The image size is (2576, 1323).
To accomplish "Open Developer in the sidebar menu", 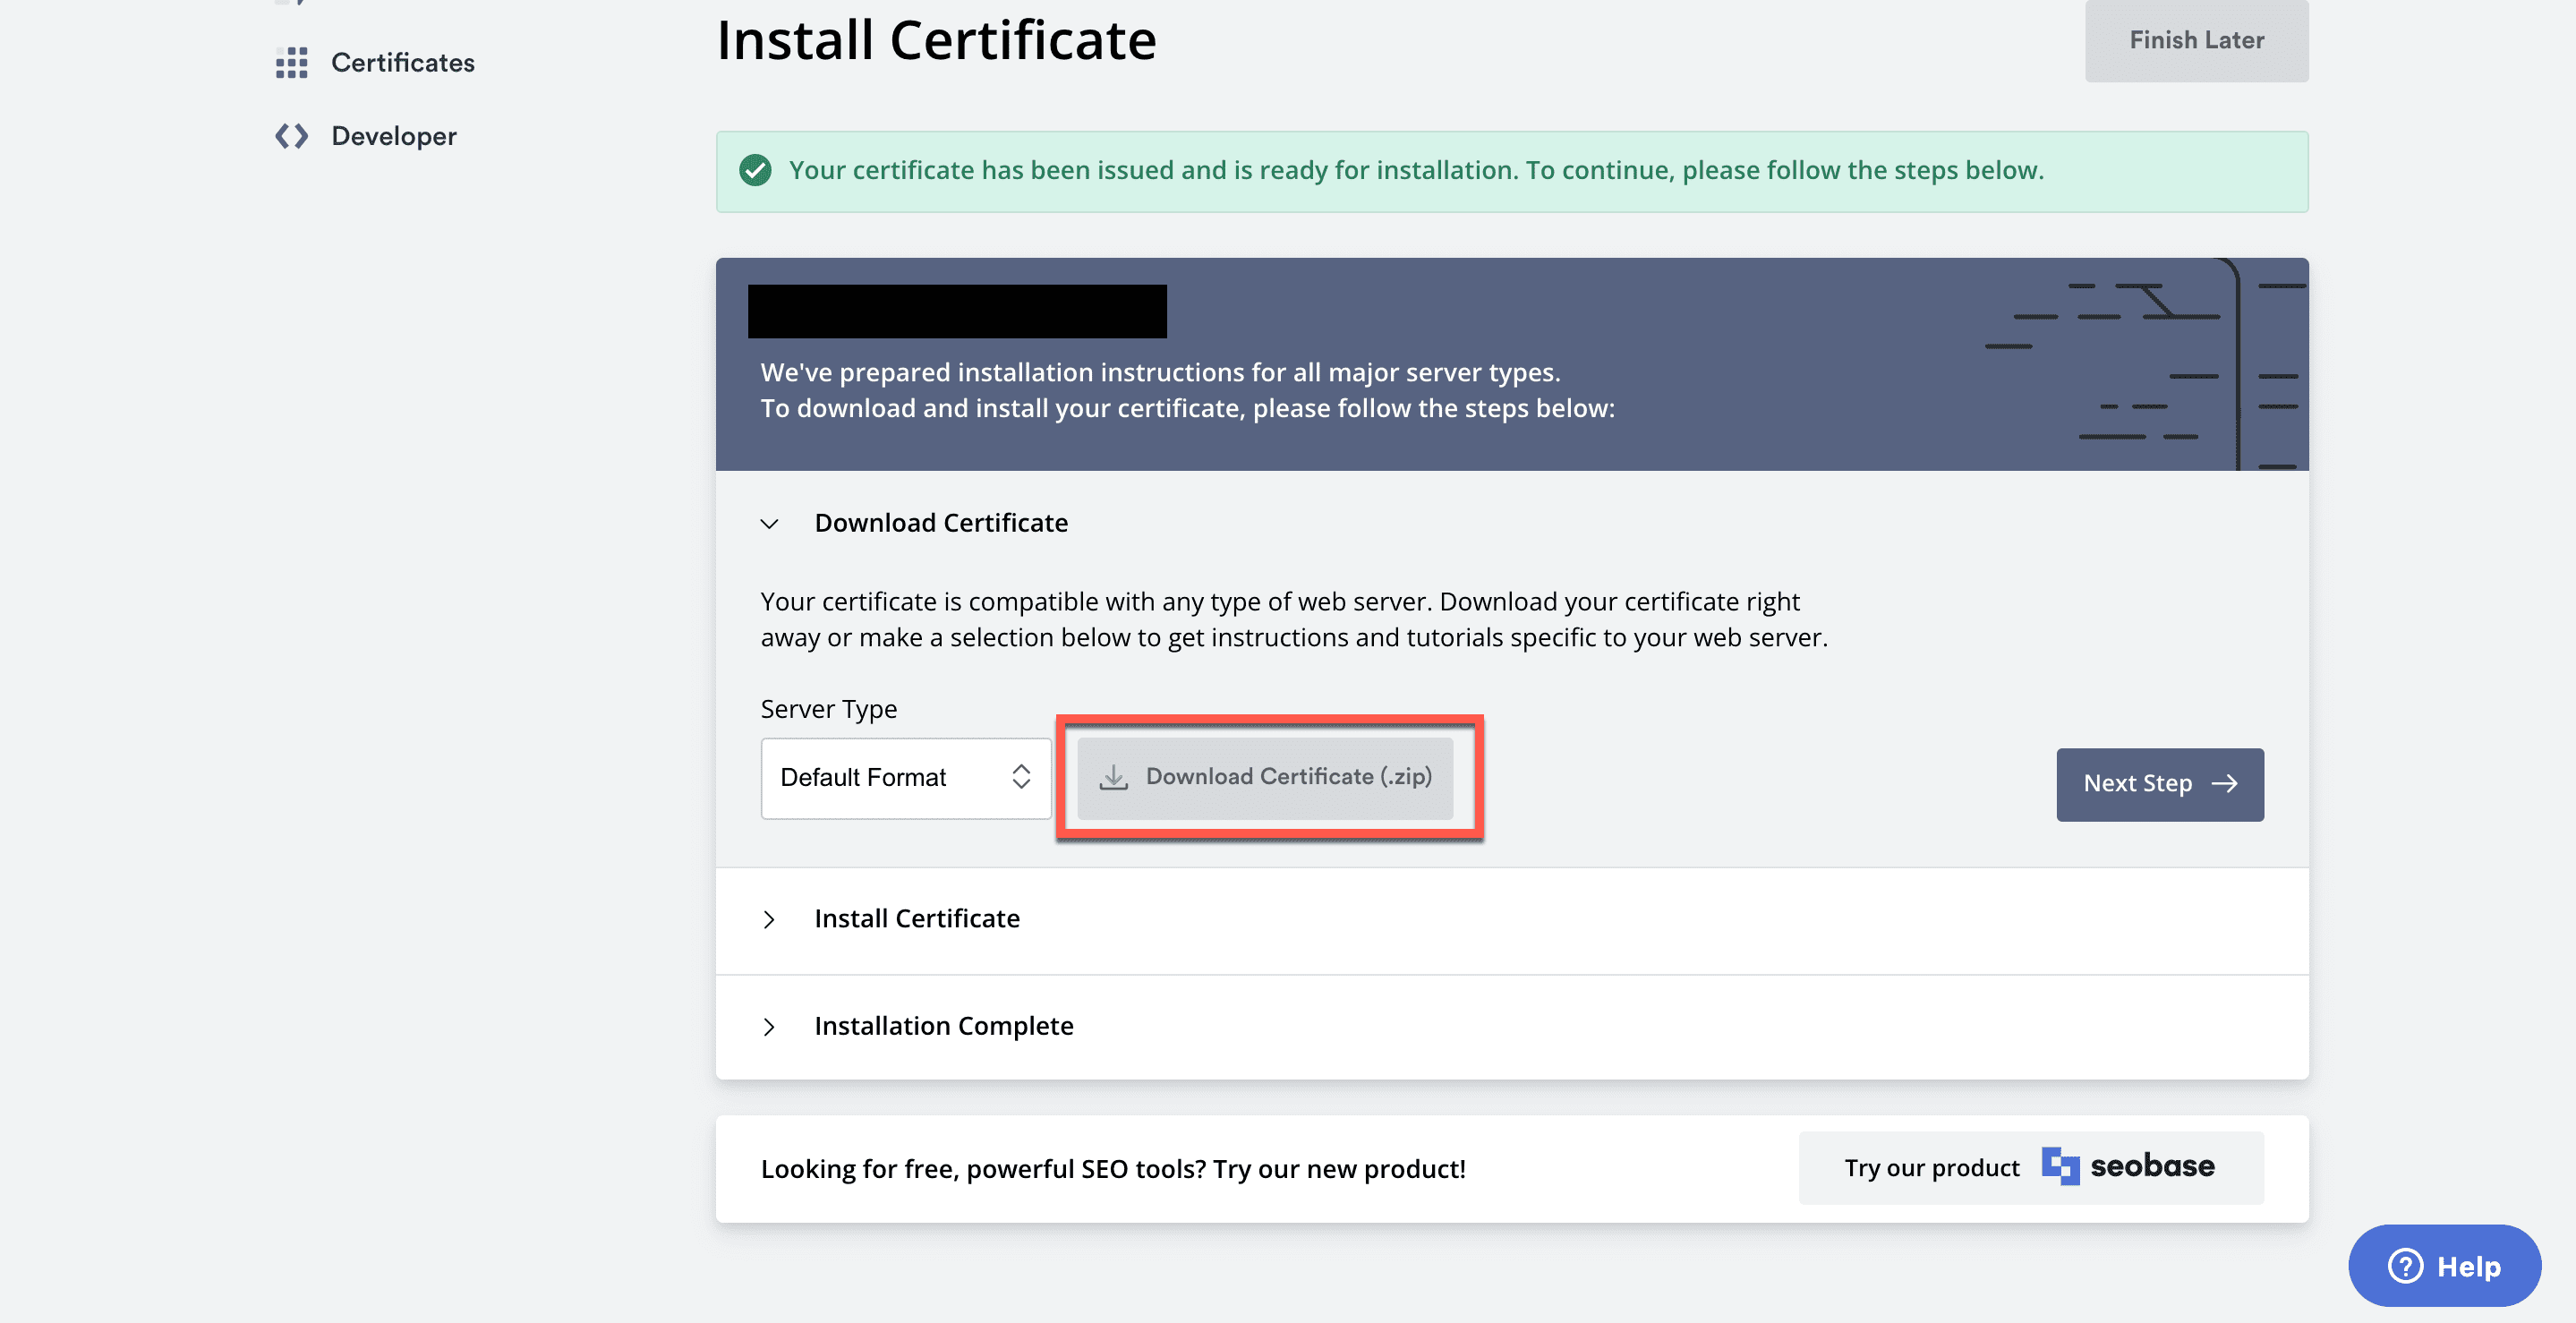I will pyautogui.click(x=393, y=136).
